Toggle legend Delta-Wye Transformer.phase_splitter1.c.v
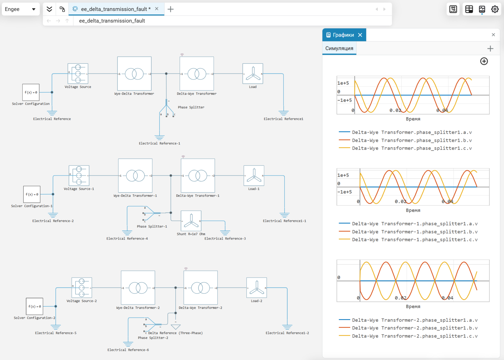504x360 pixels. pos(405,148)
